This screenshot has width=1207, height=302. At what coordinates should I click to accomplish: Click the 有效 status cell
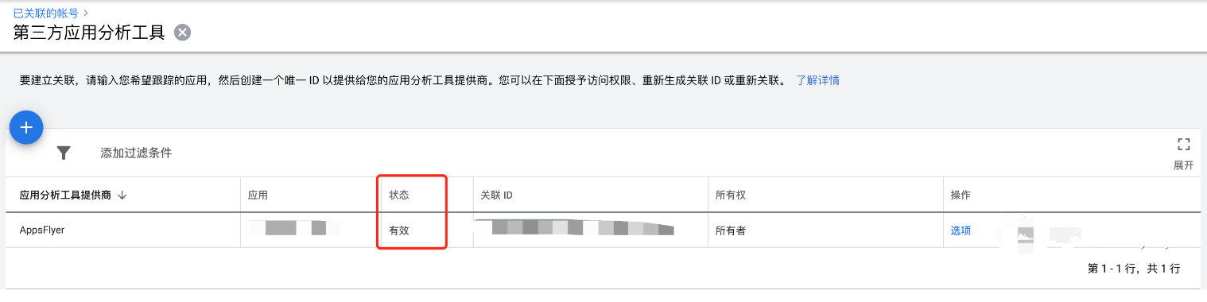click(399, 230)
